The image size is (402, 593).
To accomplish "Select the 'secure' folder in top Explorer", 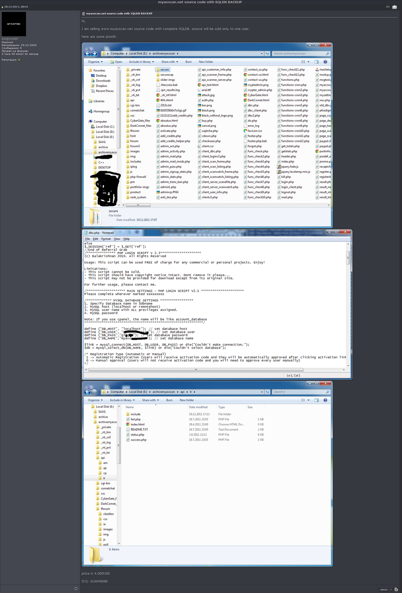I will 163,70.
